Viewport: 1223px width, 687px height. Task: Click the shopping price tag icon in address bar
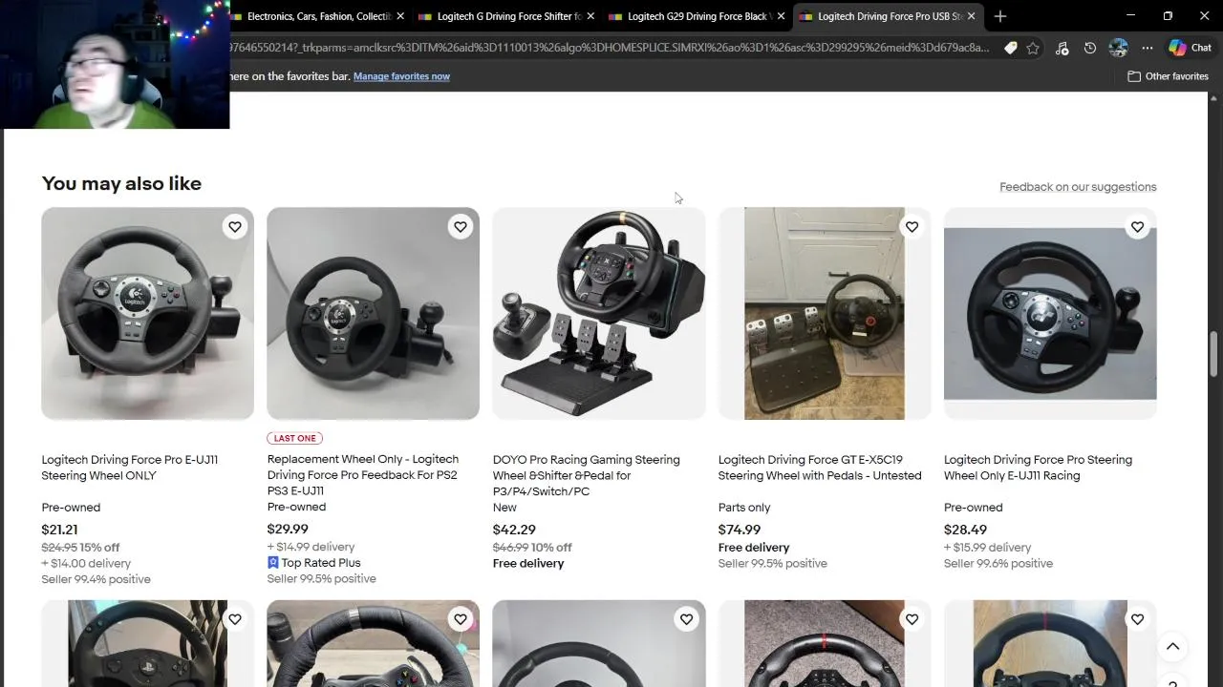[x=1010, y=48]
